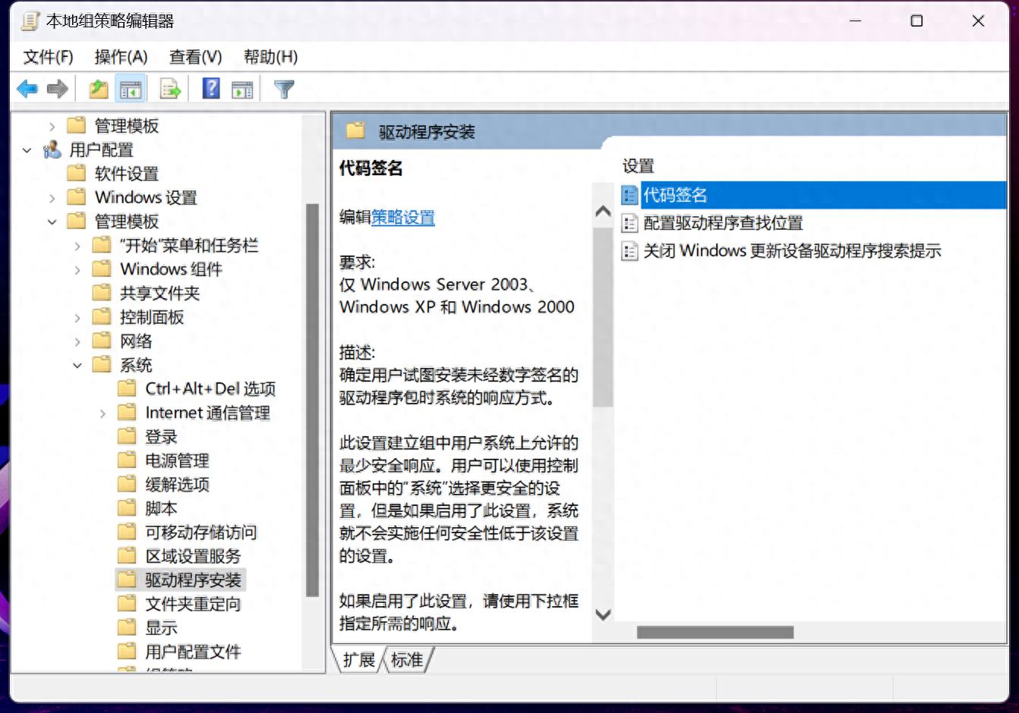
Task: Collapse the 系统 tree node
Action: coord(76,365)
